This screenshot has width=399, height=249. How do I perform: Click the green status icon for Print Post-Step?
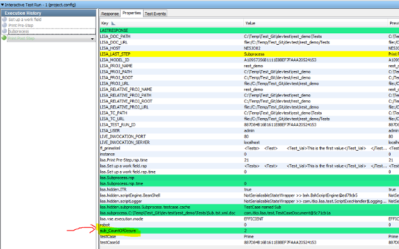[x=4, y=38]
